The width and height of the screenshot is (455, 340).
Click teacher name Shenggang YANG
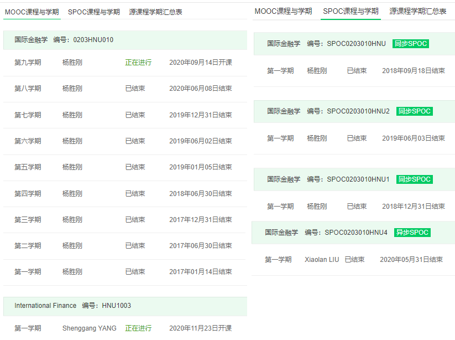89,328
